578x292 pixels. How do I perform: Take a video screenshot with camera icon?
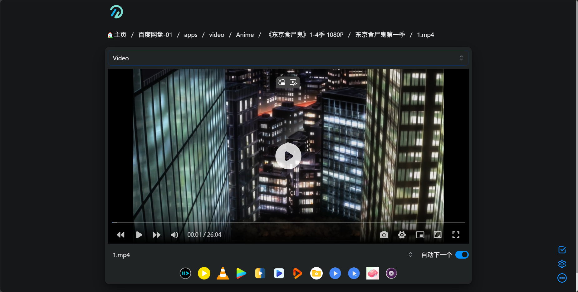tap(384, 235)
